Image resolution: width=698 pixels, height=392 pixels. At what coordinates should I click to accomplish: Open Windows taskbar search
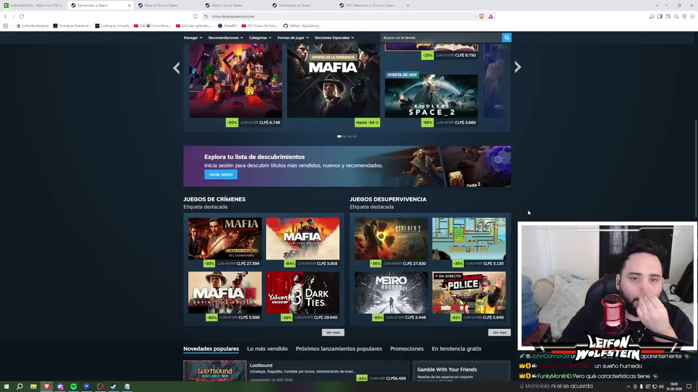pos(20,387)
